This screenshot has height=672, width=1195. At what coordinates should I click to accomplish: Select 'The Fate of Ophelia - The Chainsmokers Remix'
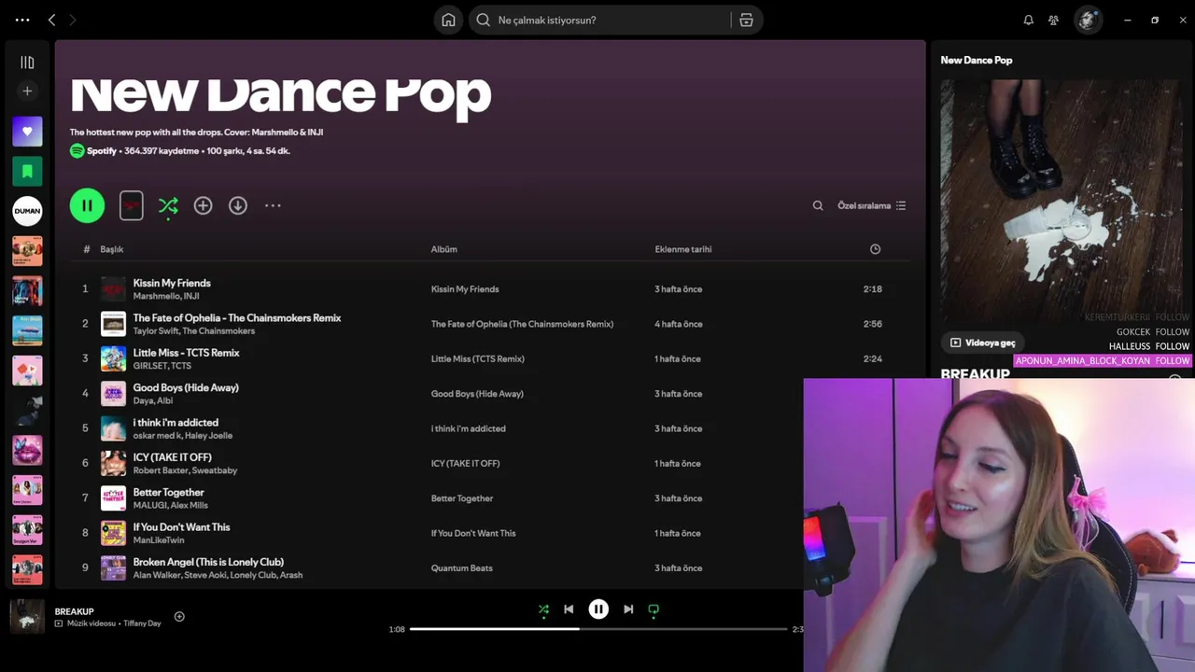pyautogui.click(x=237, y=317)
